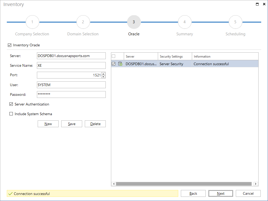Save the Oracle server entry
268x201 pixels.
click(72, 124)
